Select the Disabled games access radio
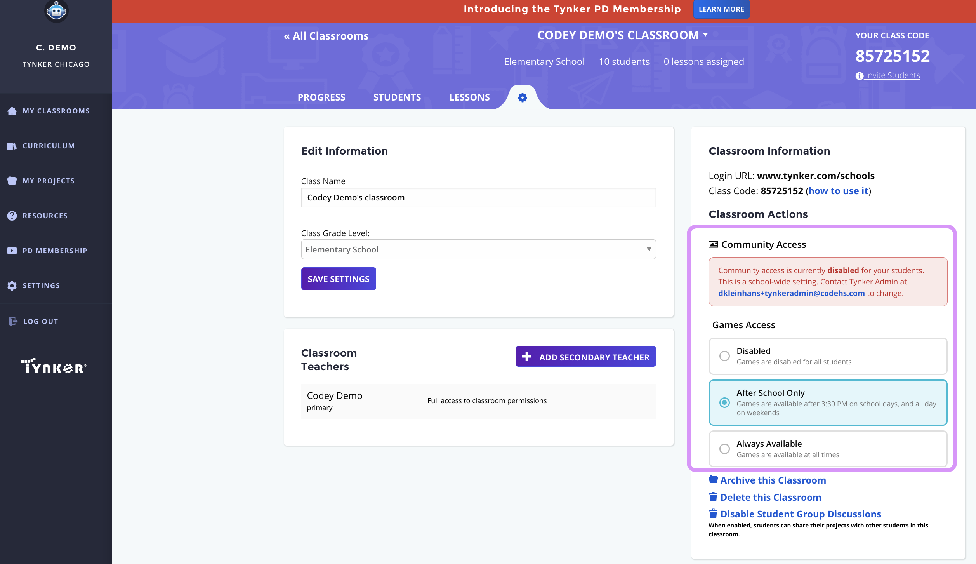Viewport: 976px width, 564px height. pyautogui.click(x=724, y=356)
